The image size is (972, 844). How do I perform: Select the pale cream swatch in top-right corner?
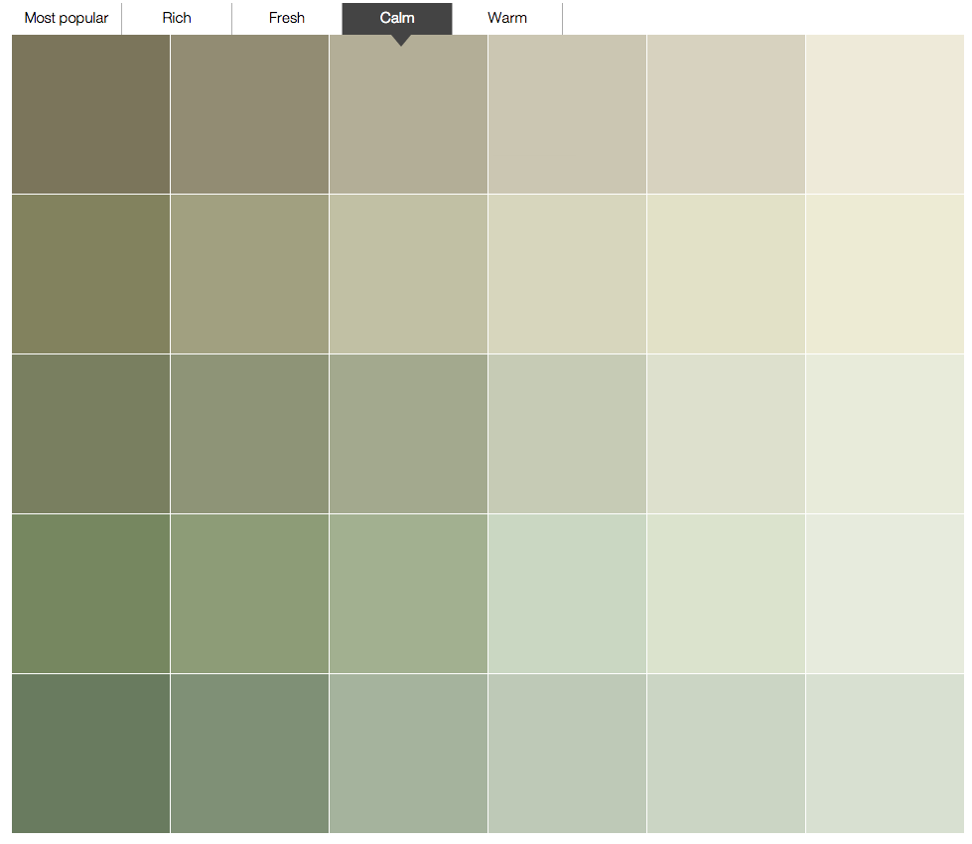point(885,114)
